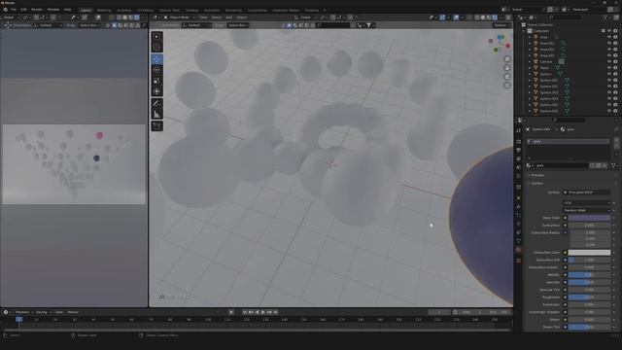Screen dimensions: 622x350
Task: Toggle Area.002 render camera icon
Action: pyautogui.click(x=615, y=50)
